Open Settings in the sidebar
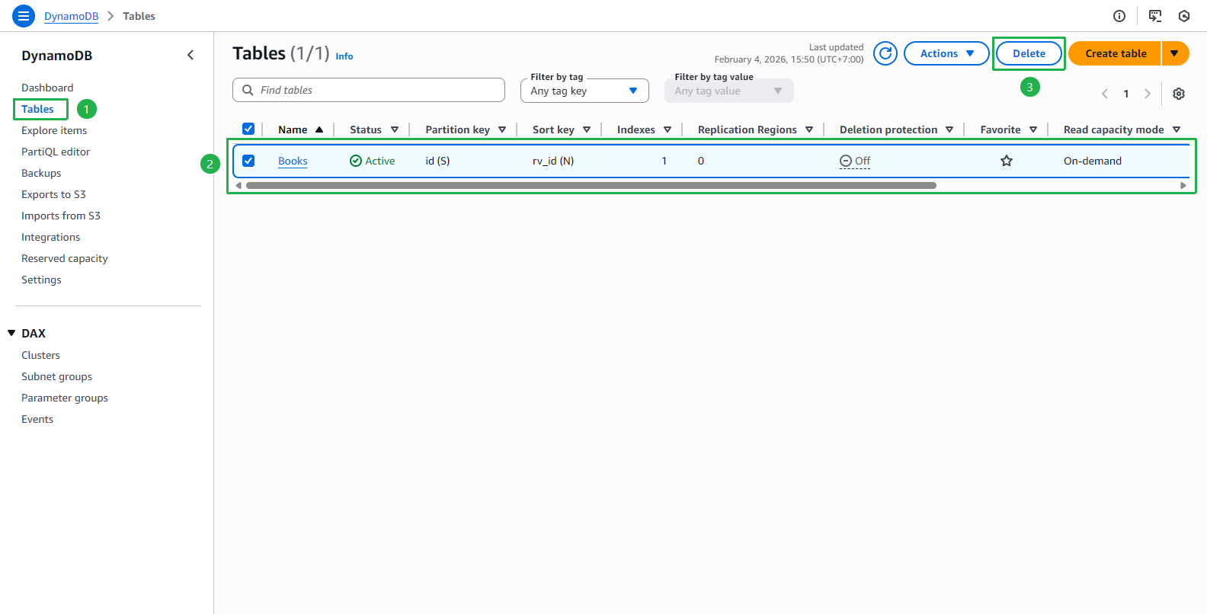 pyautogui.click(x=41, y=280)
